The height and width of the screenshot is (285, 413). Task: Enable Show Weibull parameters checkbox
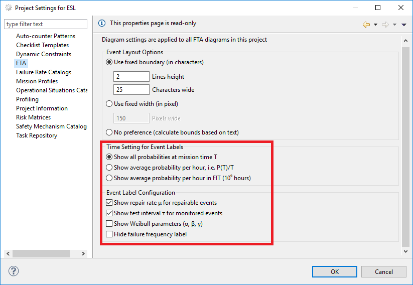pyautogui.click(x=109, y=224)
